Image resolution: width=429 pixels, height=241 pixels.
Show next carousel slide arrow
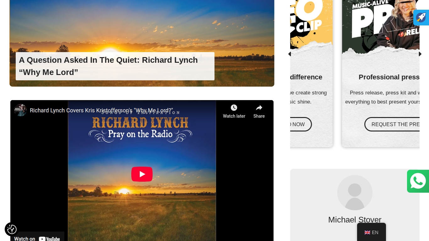pos(420,54)
